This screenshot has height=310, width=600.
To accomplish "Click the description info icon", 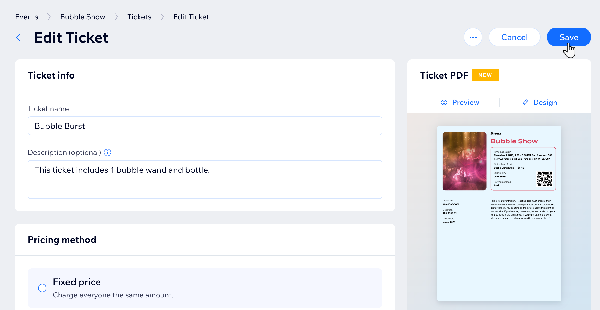I will 107,152.
